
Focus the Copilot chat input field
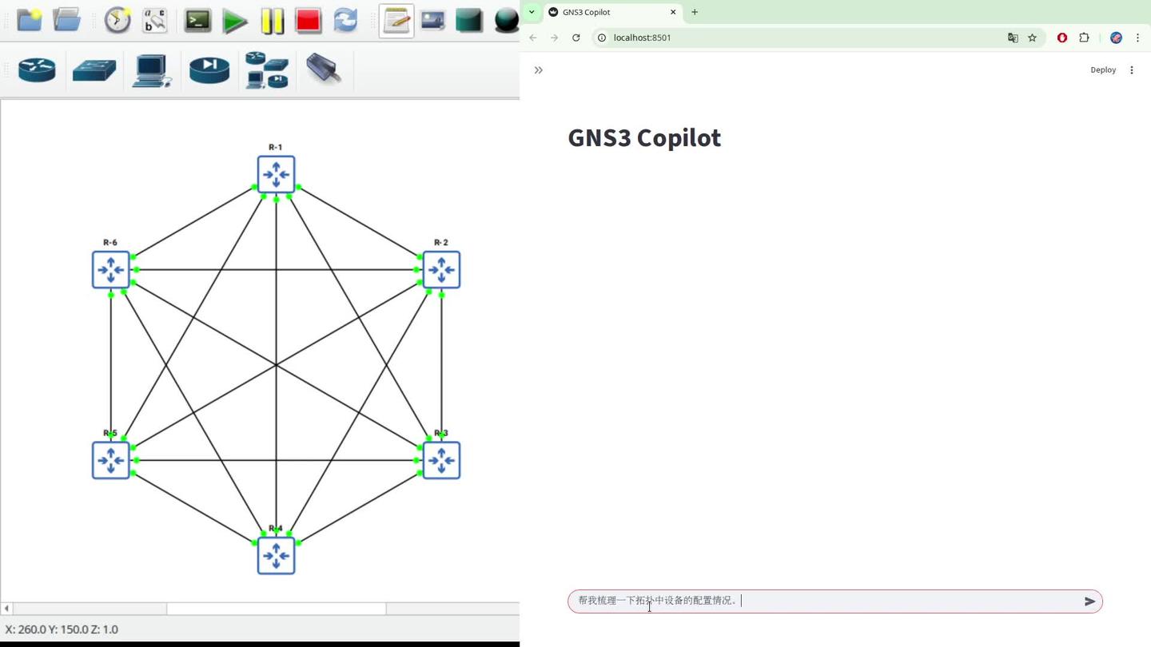826,601
